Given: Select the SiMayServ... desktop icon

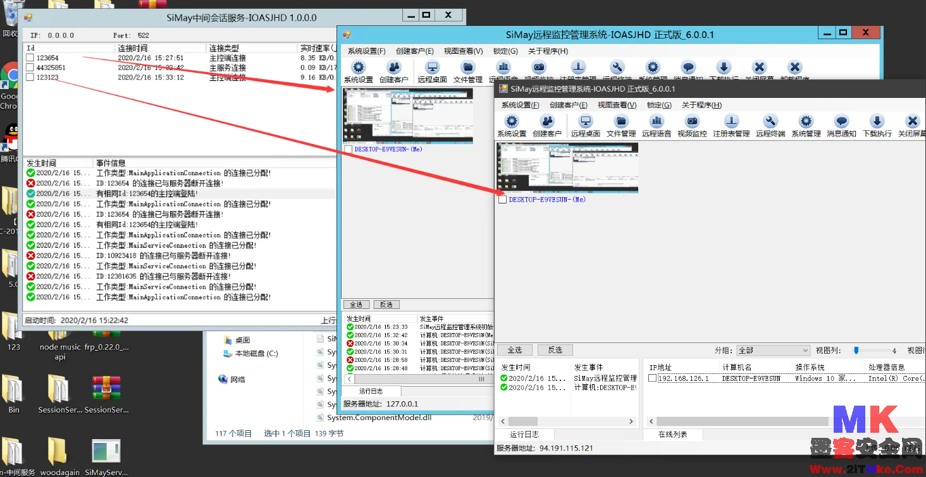Looking at the screenshot, I should [106, 456].
